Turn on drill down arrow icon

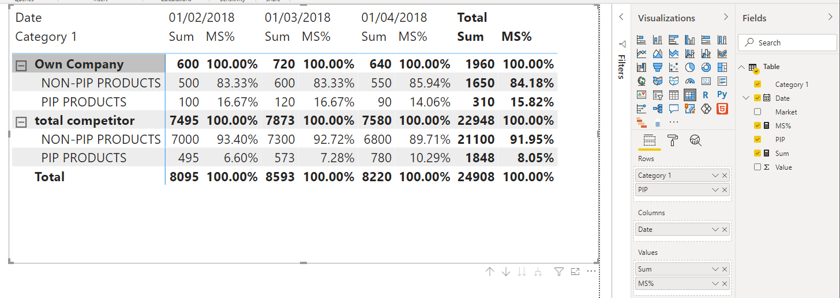(x=506, y=272)
